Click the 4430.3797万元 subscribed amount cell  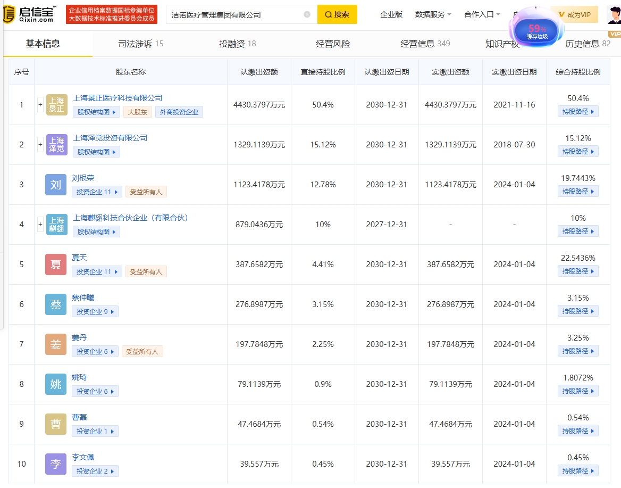(x=259, y=105)
